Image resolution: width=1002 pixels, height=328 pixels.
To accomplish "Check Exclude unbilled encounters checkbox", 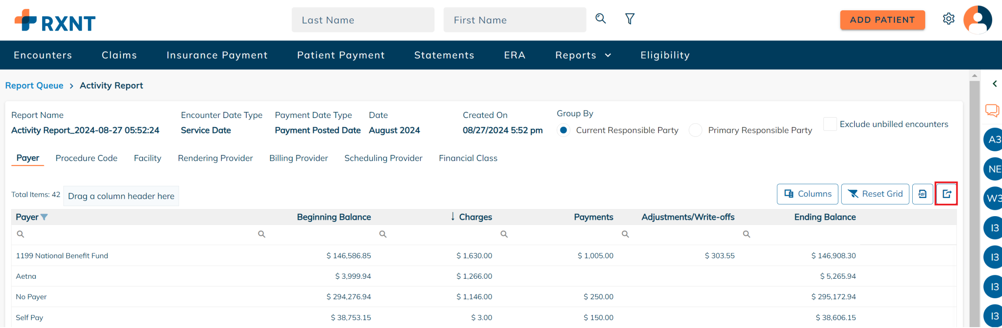I will click(830, 124).
